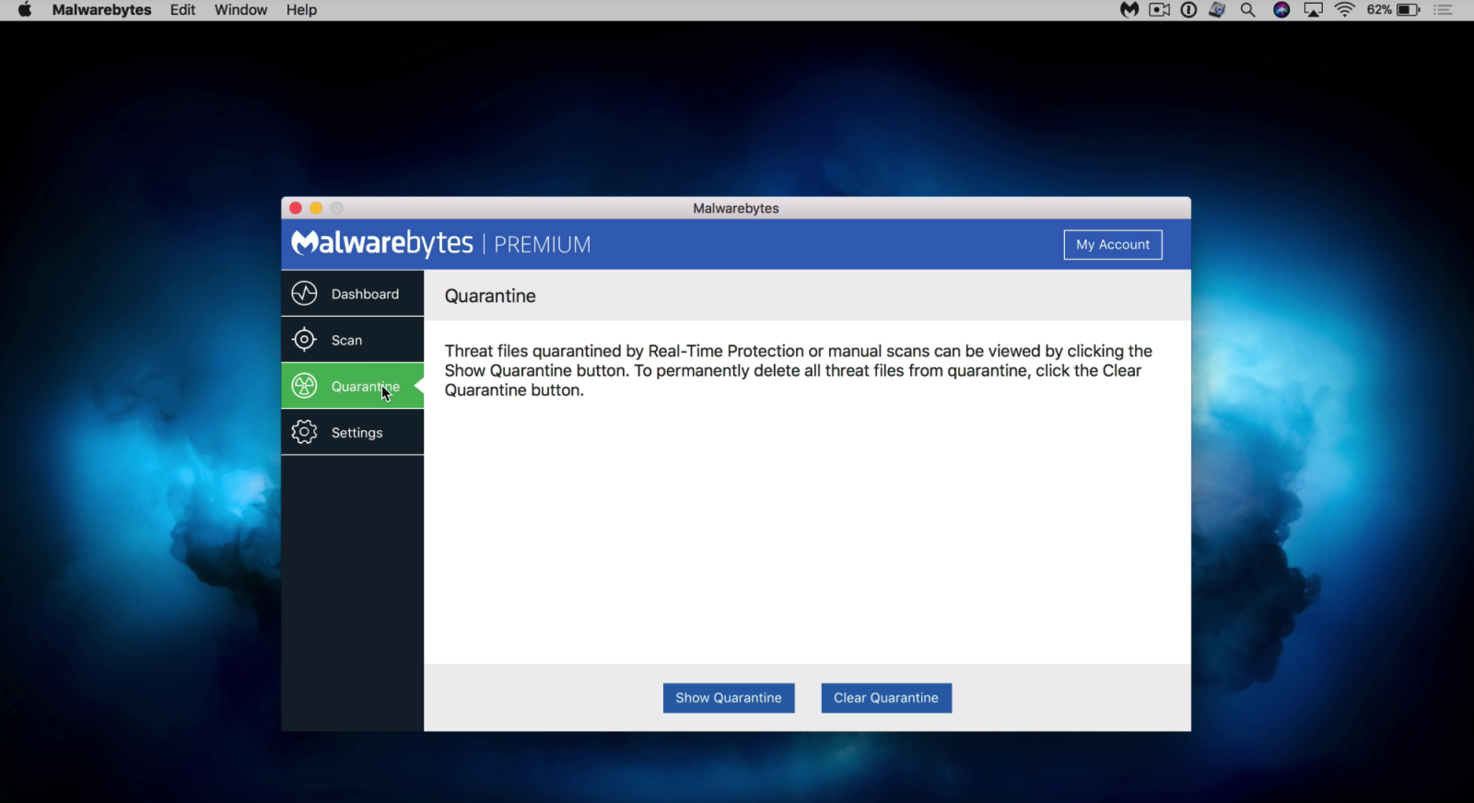Open the Window menu
The image size is (1474, 803).
point(240,10)
